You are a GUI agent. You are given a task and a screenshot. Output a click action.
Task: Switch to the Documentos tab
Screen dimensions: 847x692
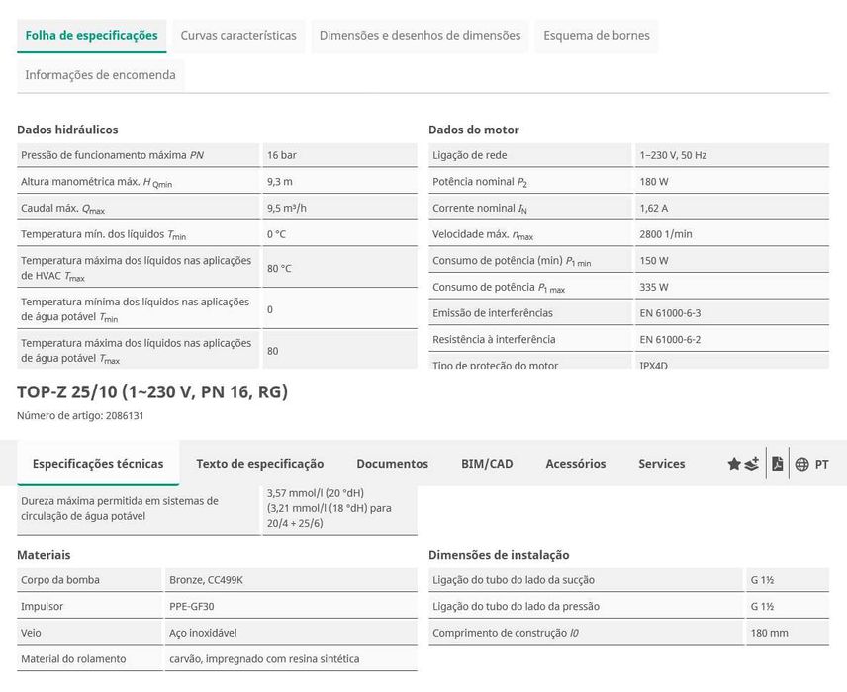pyautogui.click(x=392, y=463)
